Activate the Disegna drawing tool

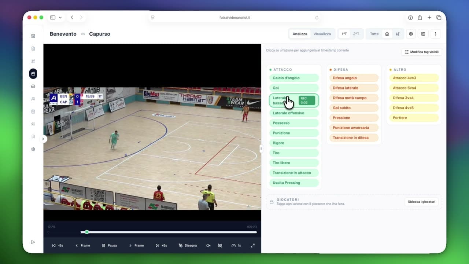pos(188,246)
